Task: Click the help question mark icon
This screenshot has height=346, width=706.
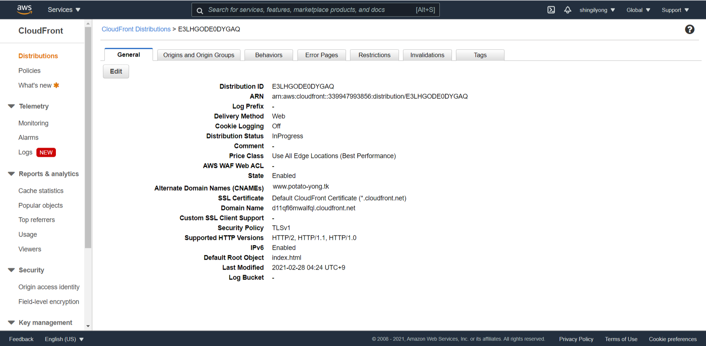Action: pos(689,29)
